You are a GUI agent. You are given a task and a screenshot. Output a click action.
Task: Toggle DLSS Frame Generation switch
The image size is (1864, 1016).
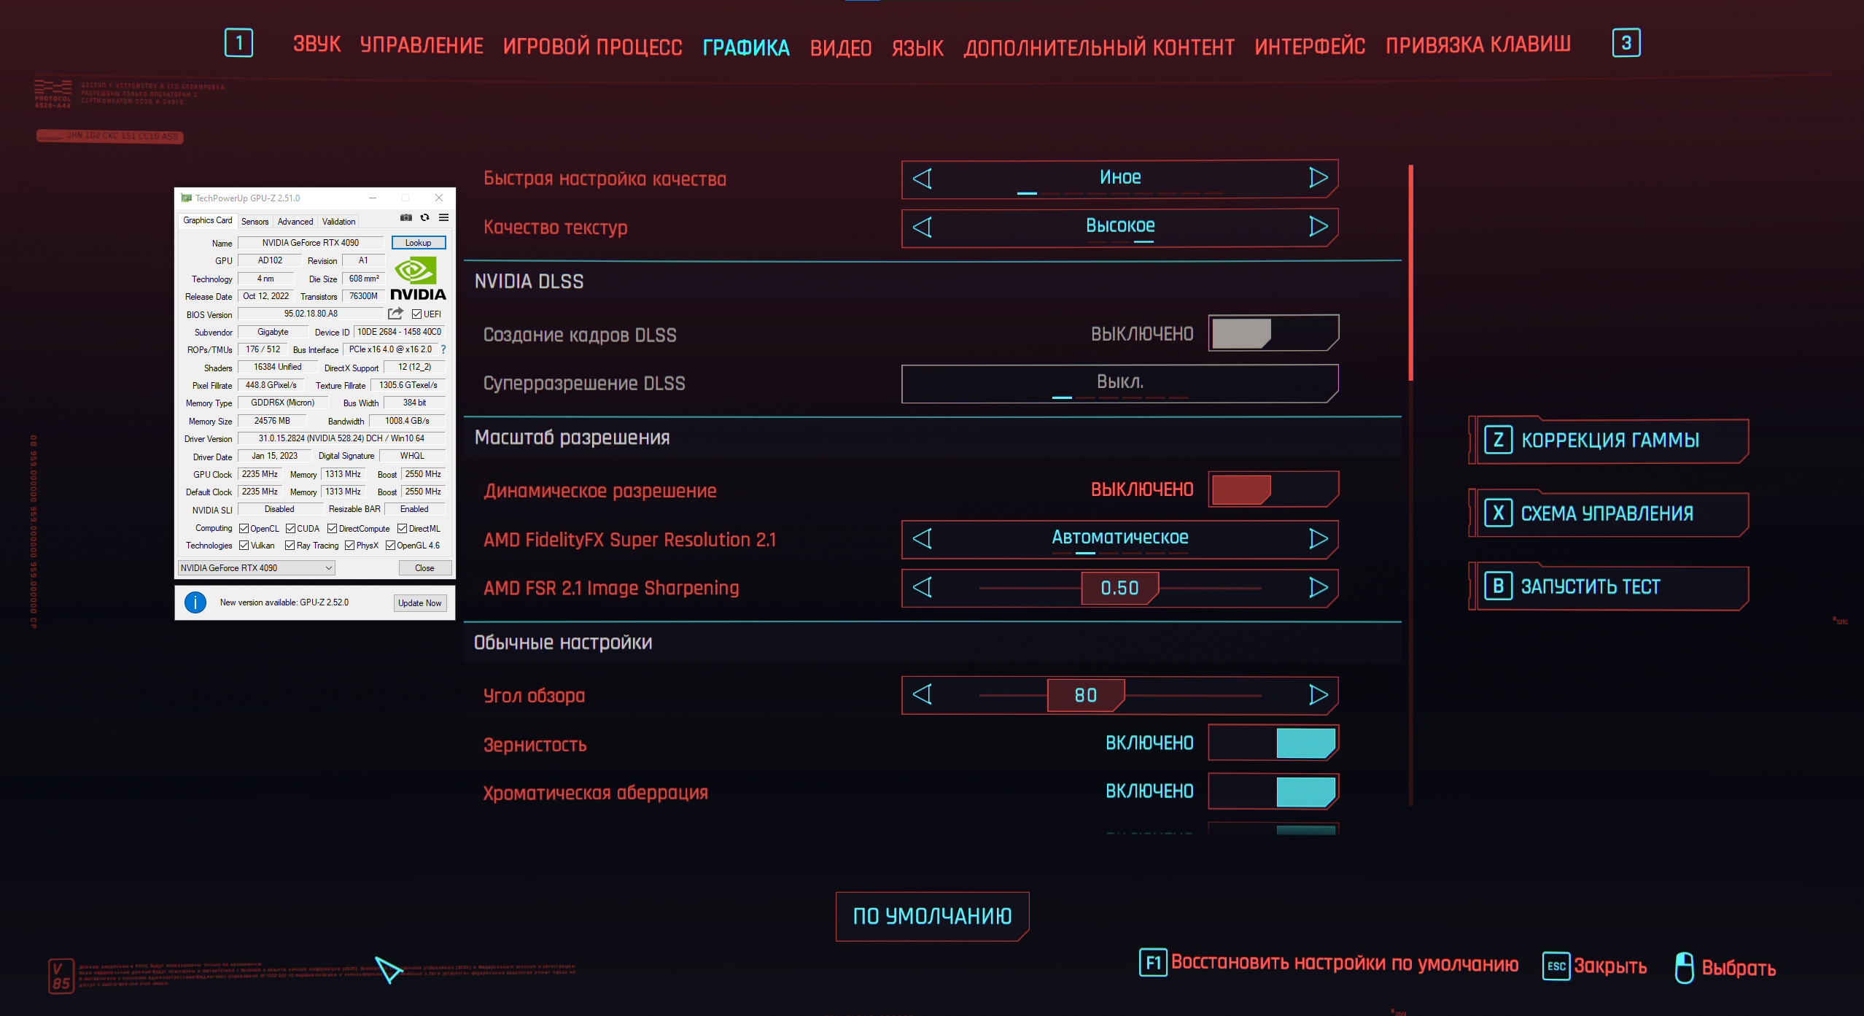[1273, 333]
